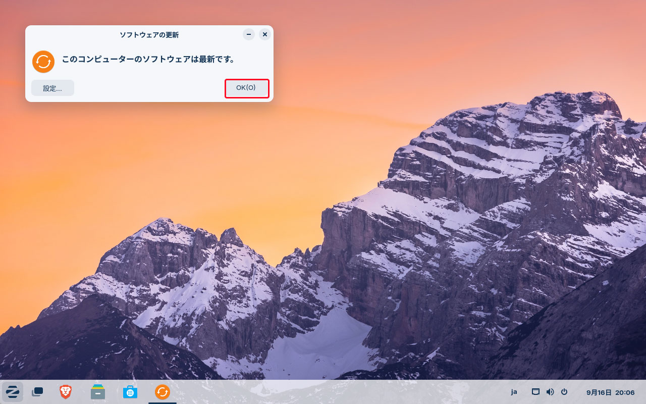Open the wired network status icon
The width and height of the screenshot is (646, 404).
click(x=536, y=392)
